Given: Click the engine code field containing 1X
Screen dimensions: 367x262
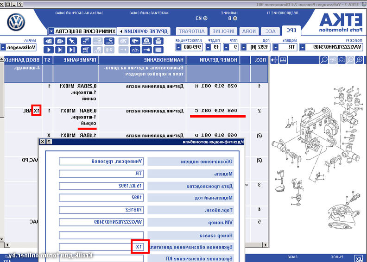Looking at the screenshot, I should [101, 247].
